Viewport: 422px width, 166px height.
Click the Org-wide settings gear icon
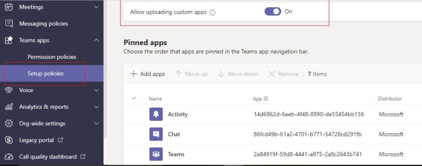[9, 123]
